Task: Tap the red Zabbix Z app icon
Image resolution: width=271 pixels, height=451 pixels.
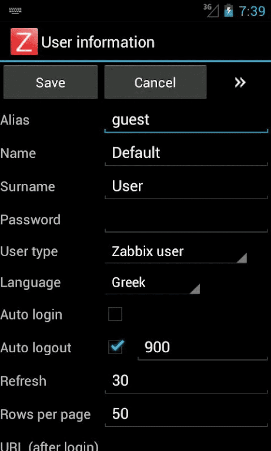Action: coord(24,42)
